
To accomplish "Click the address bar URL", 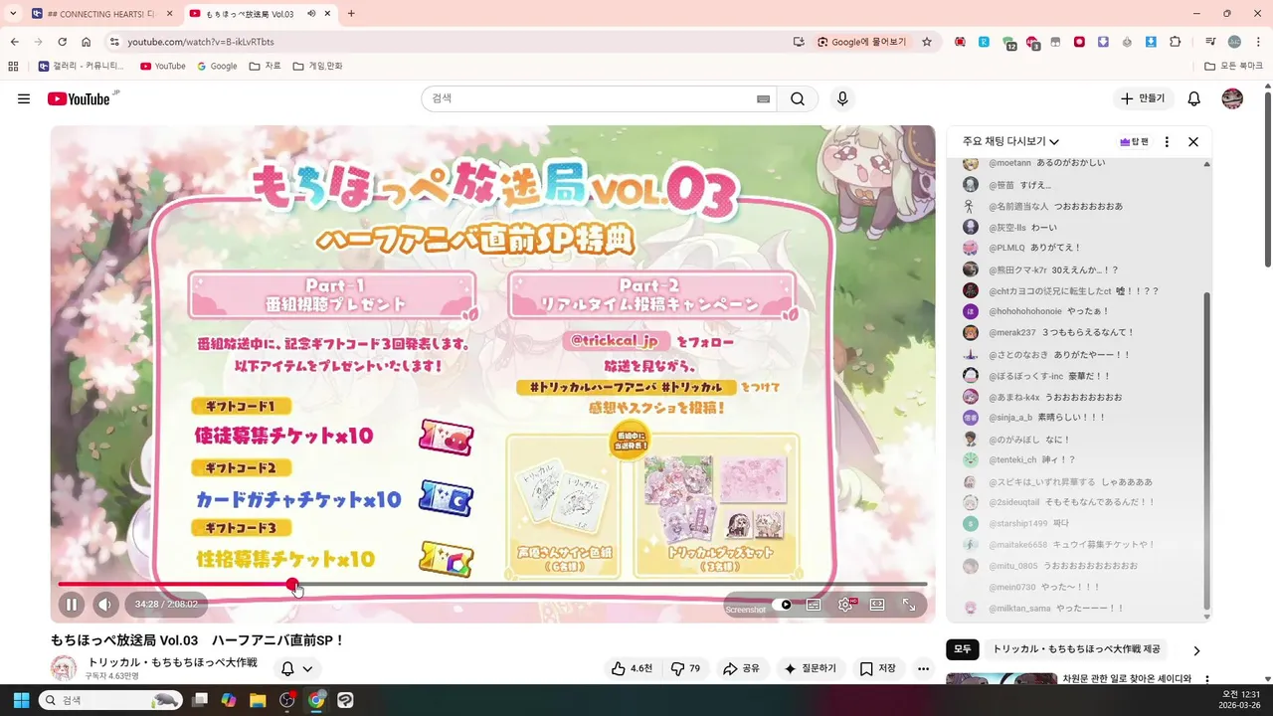I will (x=201, y=42).
